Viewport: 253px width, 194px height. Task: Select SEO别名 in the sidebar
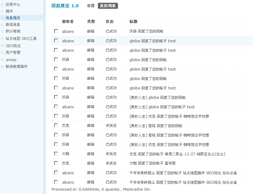tap(13, 46)
